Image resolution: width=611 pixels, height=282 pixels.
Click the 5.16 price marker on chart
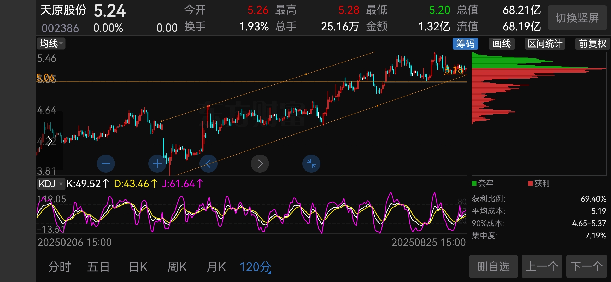pyautogui.click(x=454, y=70)
